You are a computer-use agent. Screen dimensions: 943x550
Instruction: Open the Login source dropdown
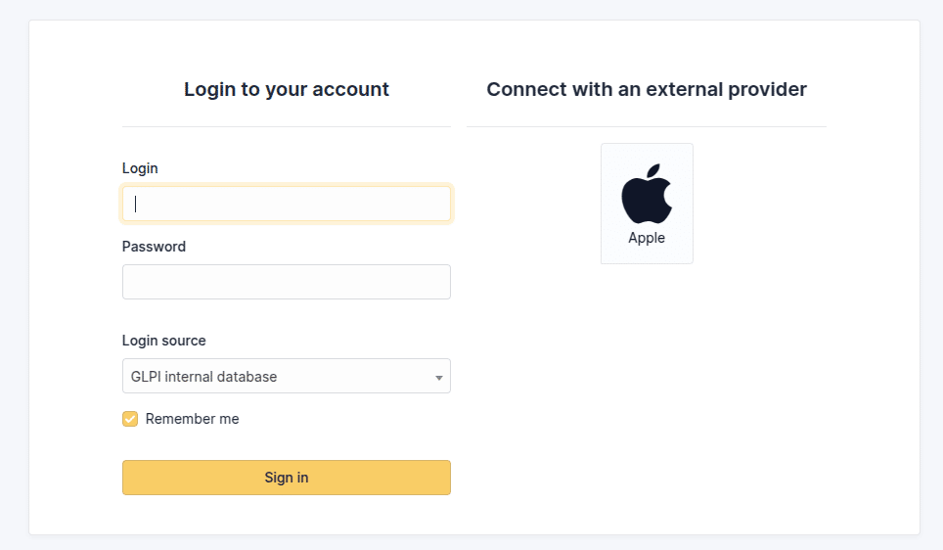pyautogui.click(x=287, y=376)
